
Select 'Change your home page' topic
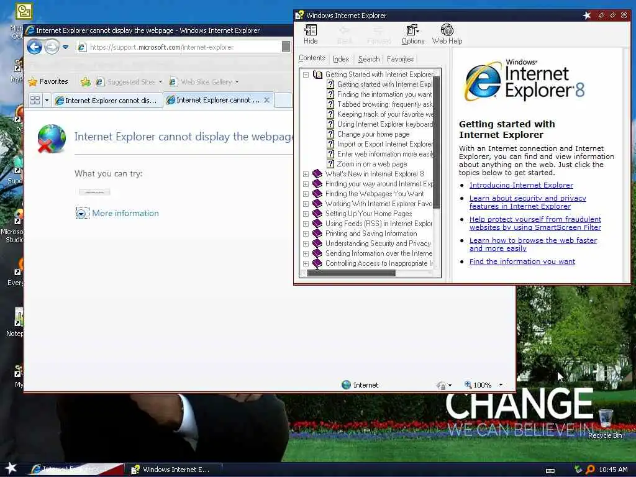(373, 134)
